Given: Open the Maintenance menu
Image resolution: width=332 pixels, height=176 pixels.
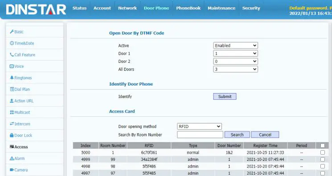Looking at the screenshot, I should 221,8.
